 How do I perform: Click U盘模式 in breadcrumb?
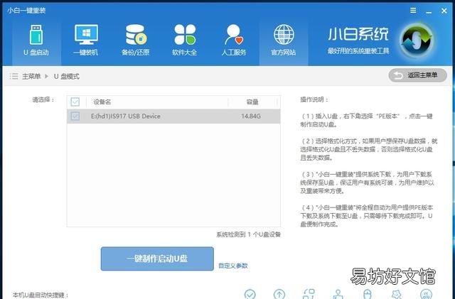[x=66, y=76]
